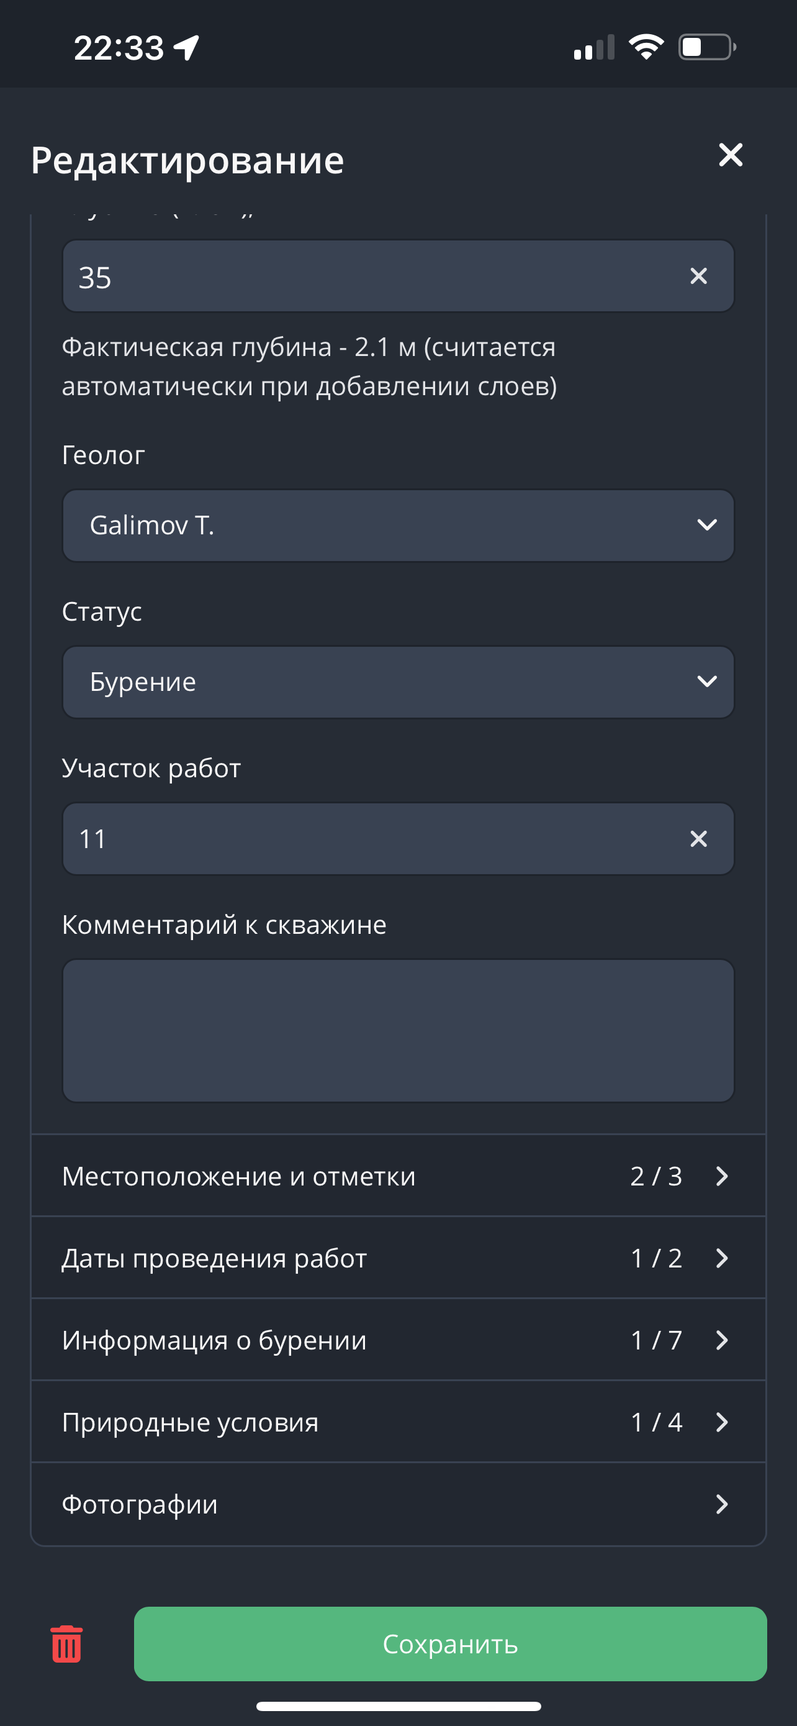Expand Даты проведения работ section
Screen dimensions: 797x1726
click(x=398, y=1258)
